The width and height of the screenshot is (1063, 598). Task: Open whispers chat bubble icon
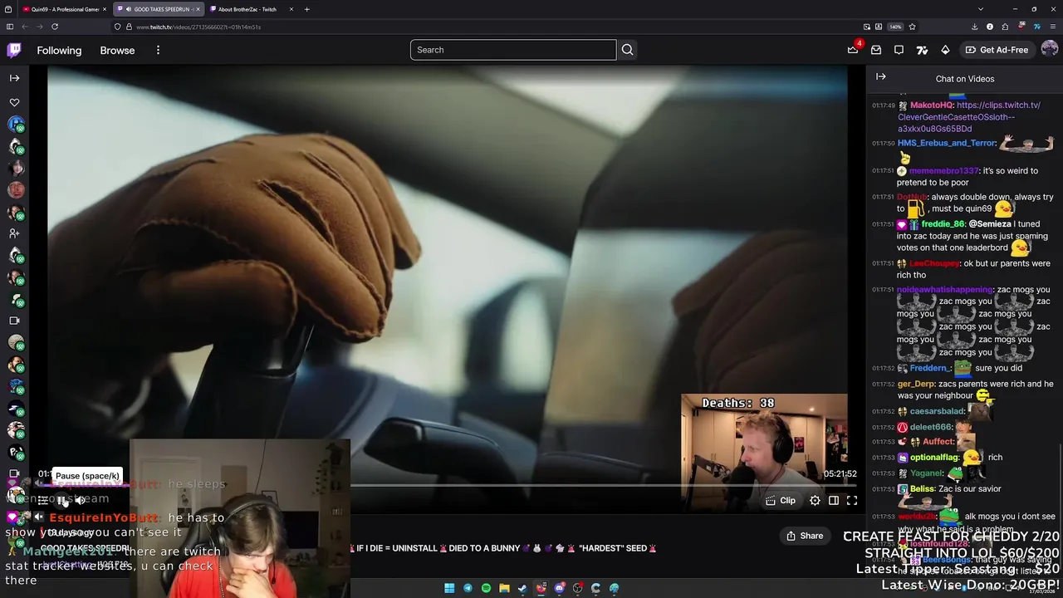[899, 50]
